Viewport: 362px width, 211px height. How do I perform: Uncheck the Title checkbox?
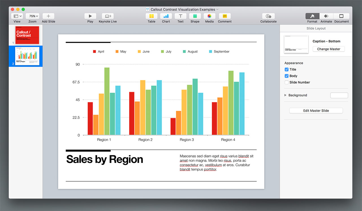286,69
